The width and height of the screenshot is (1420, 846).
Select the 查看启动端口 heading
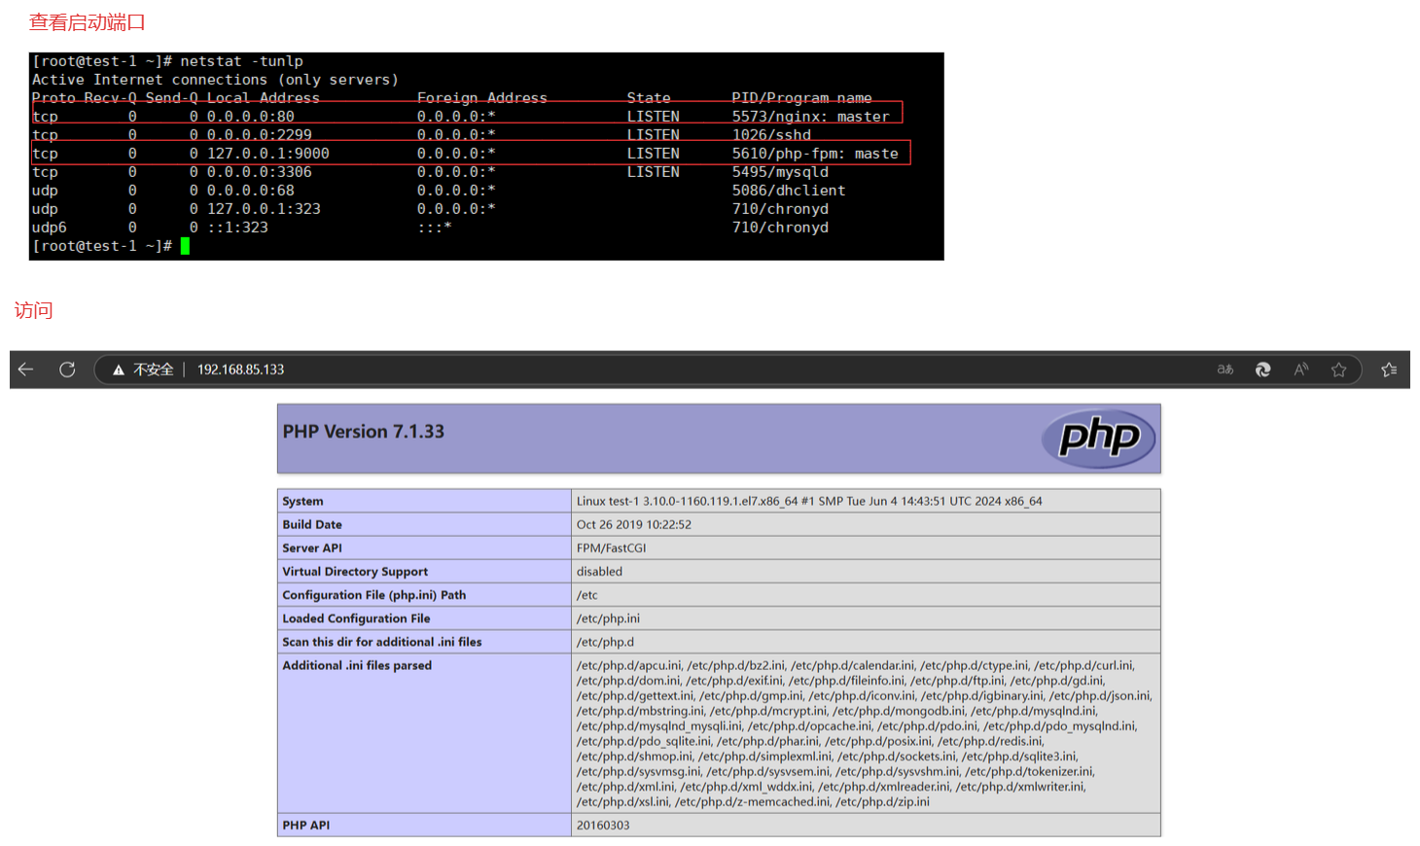click(87, 22)
